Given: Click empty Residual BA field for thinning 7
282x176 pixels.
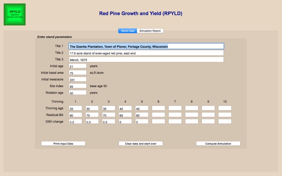Looking at the screenshot, I should 175,115.
